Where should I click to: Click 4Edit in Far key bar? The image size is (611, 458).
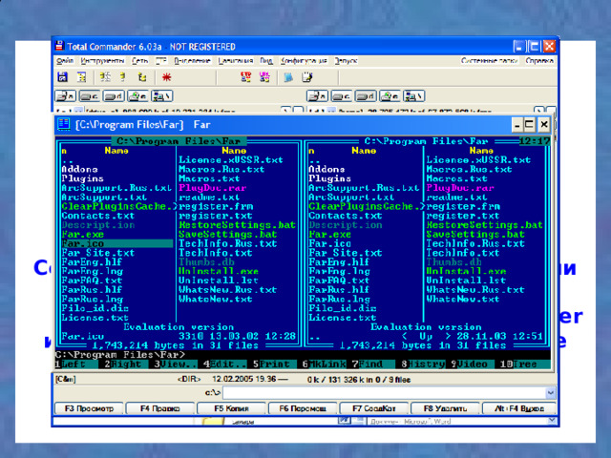[x=225, y=364]
